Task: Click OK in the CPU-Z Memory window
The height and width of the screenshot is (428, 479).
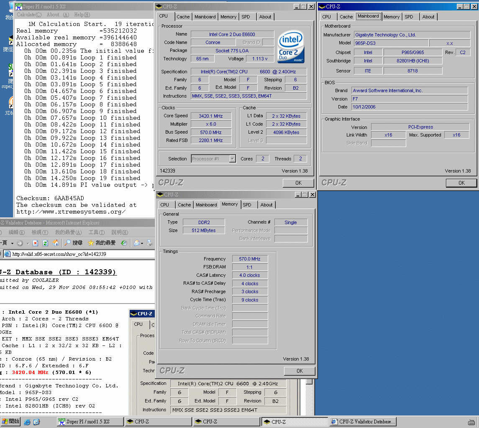Action: [x=300, y=371]
